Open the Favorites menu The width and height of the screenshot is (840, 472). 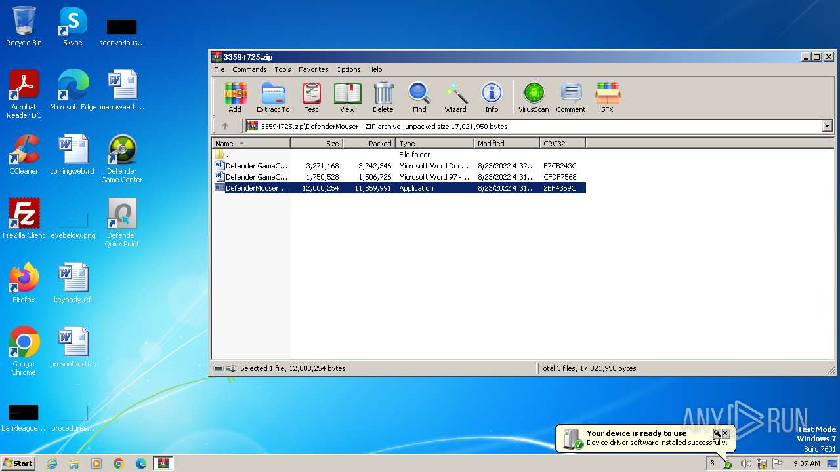(314, 69)
